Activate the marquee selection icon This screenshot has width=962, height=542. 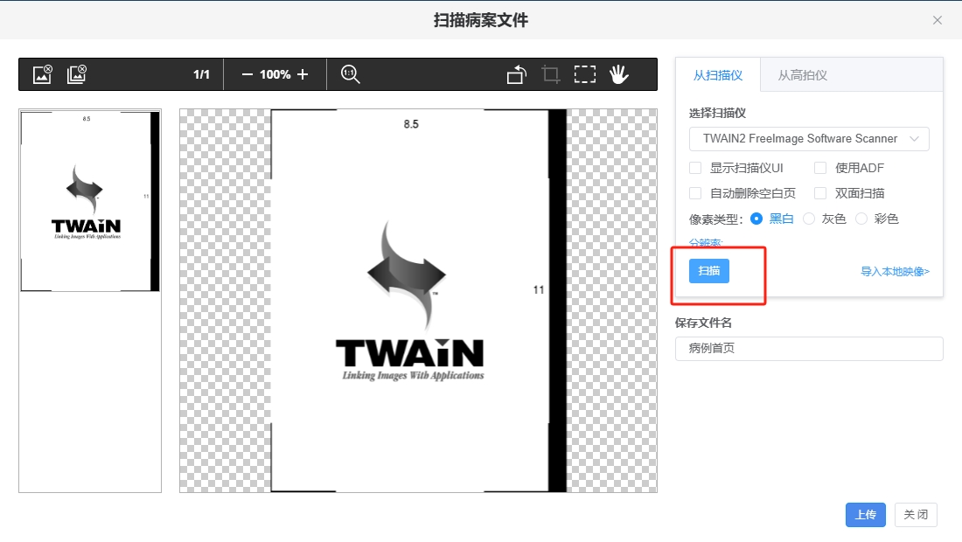tap(584, 73)
